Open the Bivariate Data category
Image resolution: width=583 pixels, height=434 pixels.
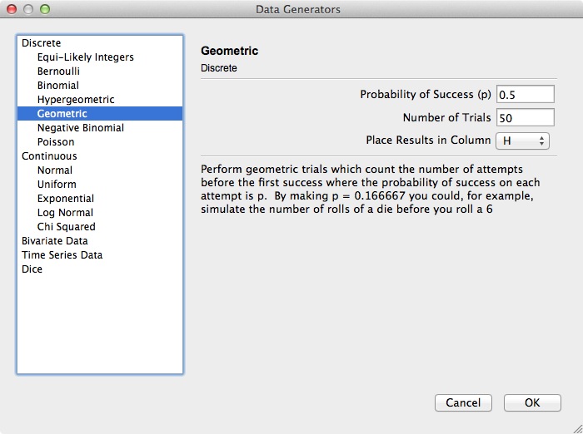coord(54,241)
